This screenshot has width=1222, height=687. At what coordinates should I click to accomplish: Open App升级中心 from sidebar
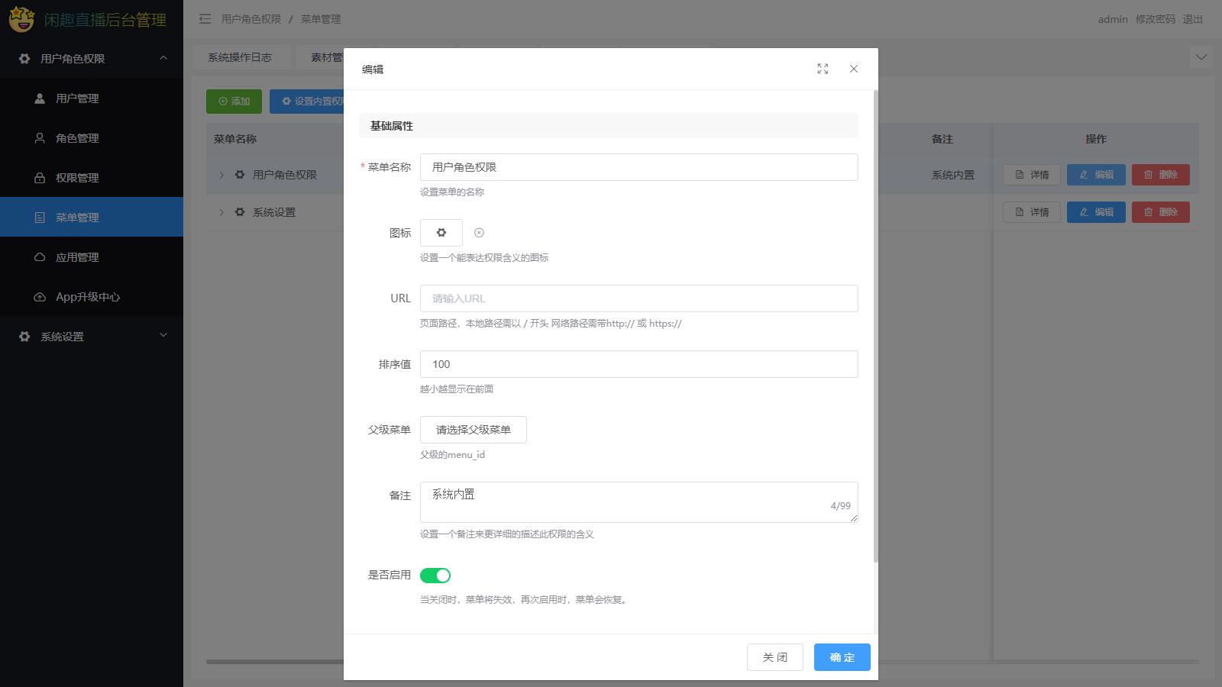87,297
